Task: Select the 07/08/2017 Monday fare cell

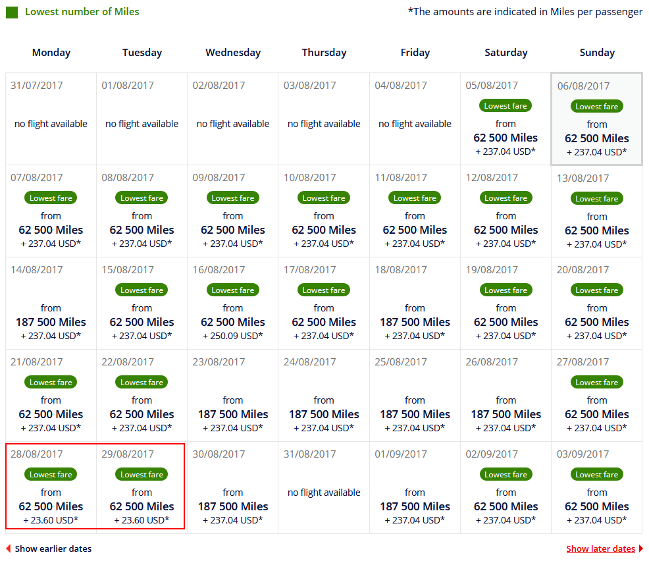Action: coord(51,211)
